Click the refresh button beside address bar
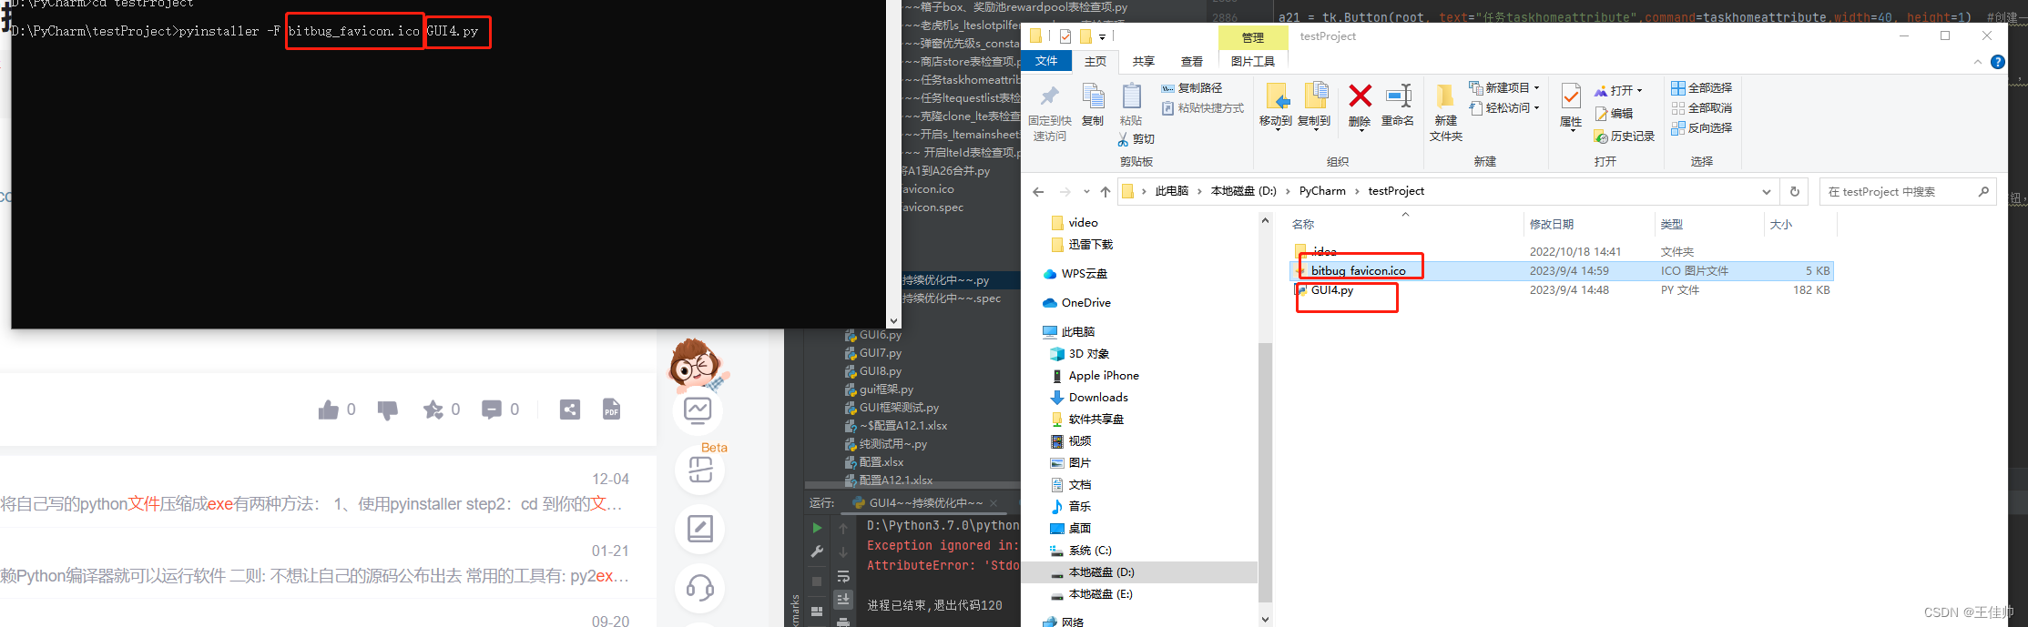Screen dimensions: 2028x627 pos(1795,191)
